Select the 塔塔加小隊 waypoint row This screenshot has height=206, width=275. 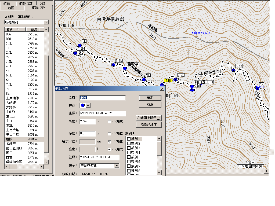pyautogui.click(x=24, y=162)
